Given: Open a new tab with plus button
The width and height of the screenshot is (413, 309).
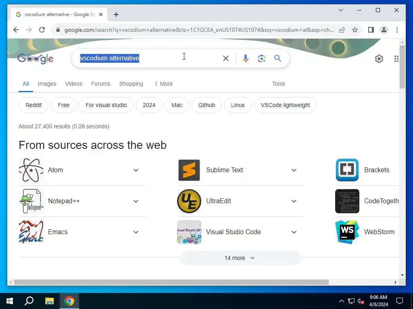Looking at the screenshot, I should (x=116, y=14).
